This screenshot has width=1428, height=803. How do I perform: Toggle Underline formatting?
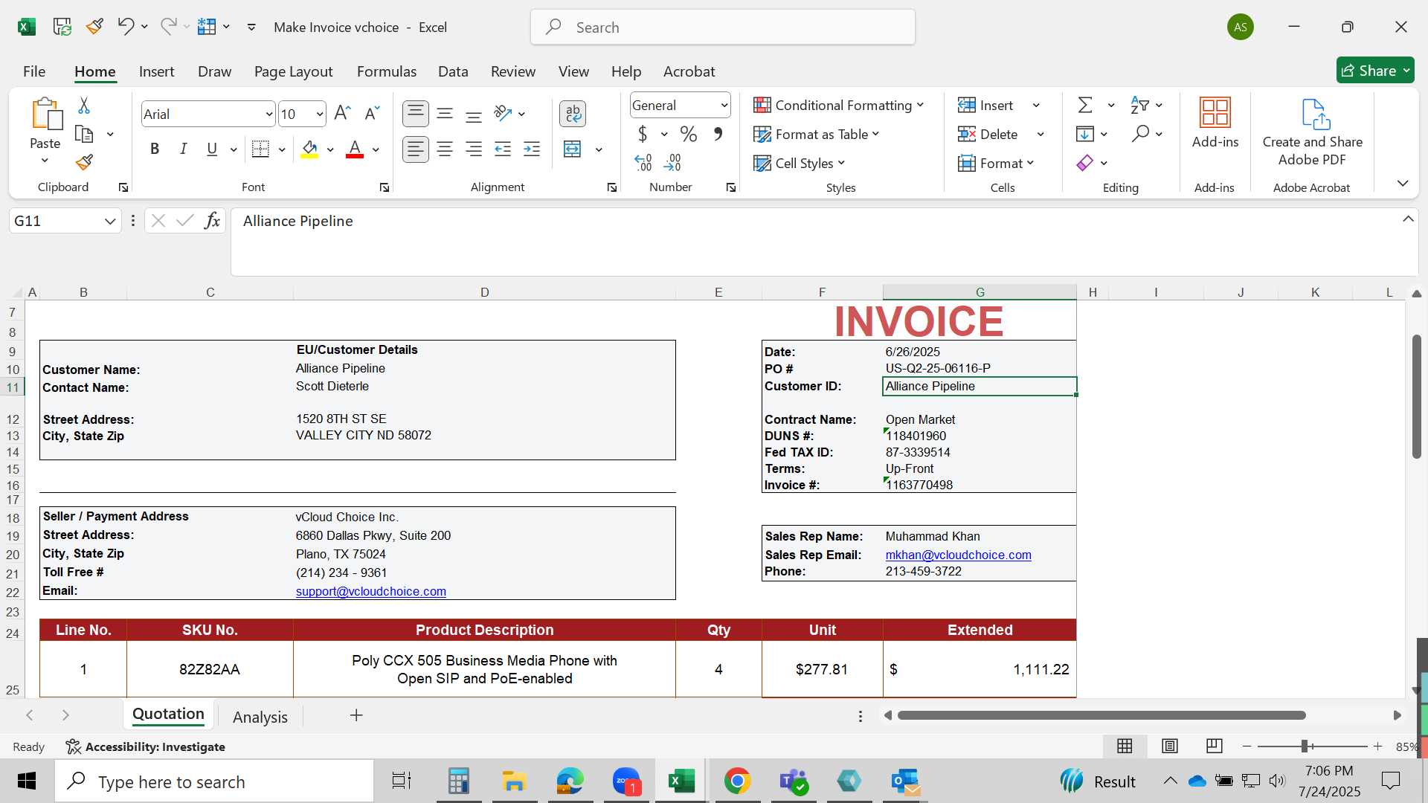(x=212, y=149)
